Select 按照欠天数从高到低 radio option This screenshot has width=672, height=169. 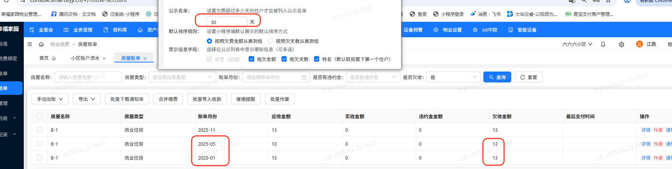tap(271, 41)
